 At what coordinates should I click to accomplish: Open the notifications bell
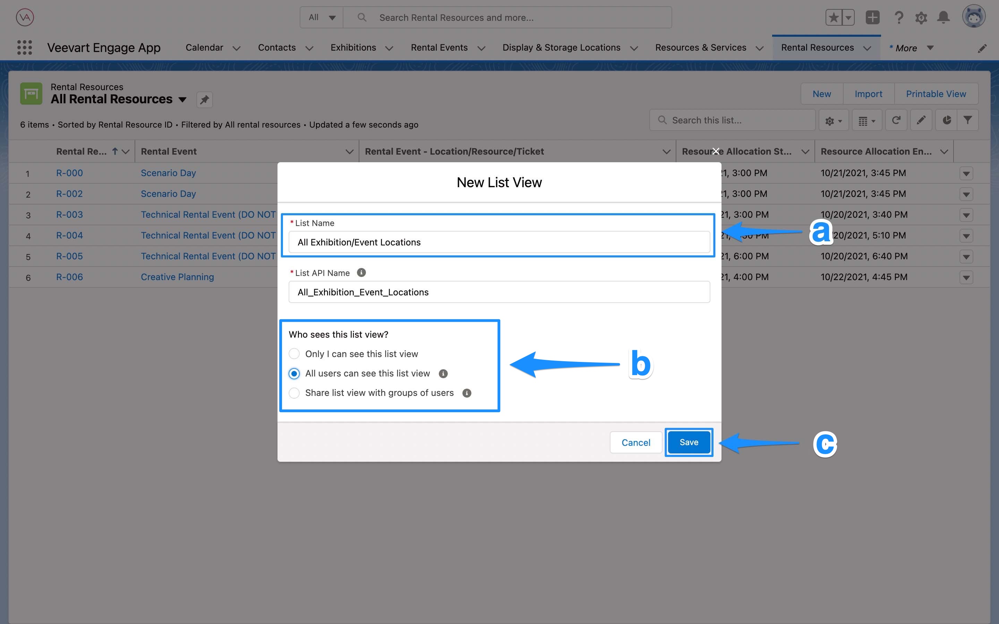pyautogui.click(x=943, y=17)
